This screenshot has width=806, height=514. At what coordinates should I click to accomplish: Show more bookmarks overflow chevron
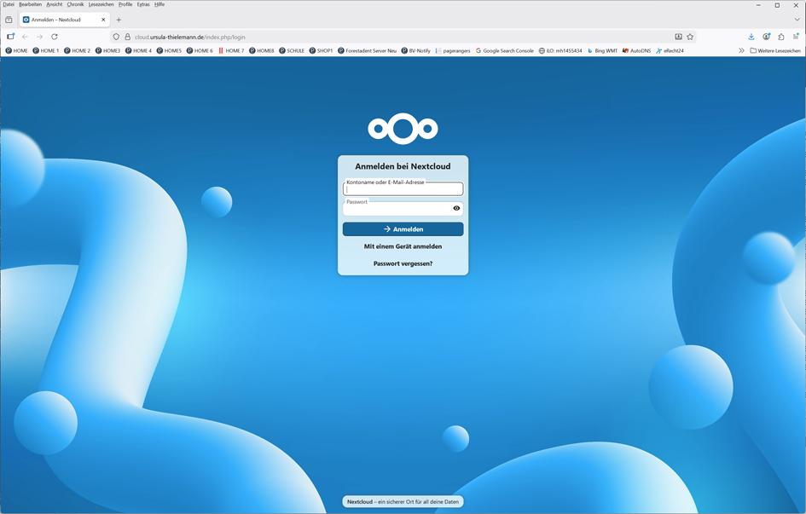point(741,50)
